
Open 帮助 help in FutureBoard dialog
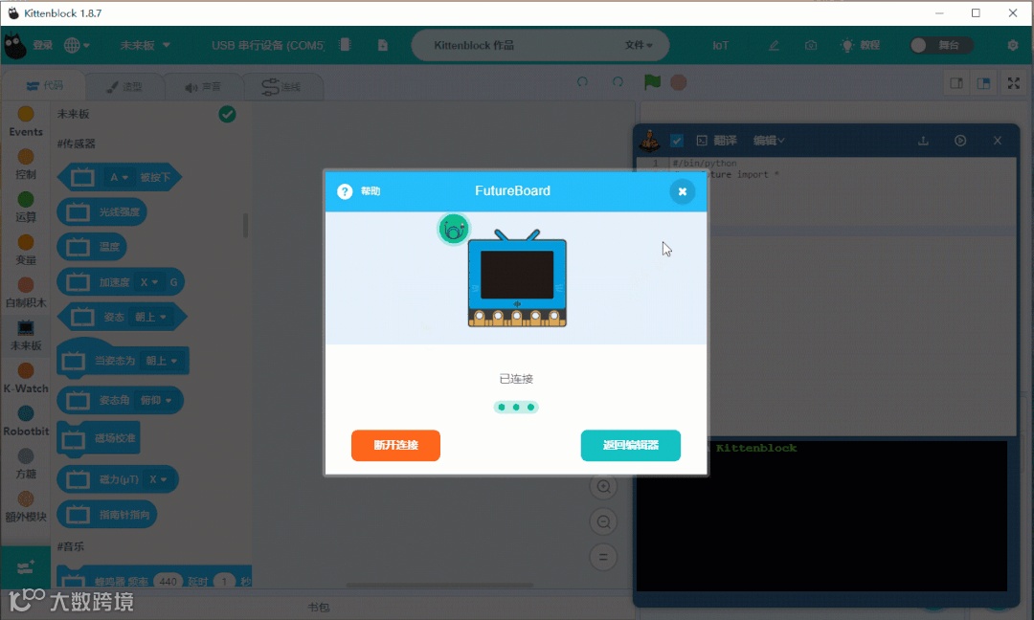tap(359, 191)
